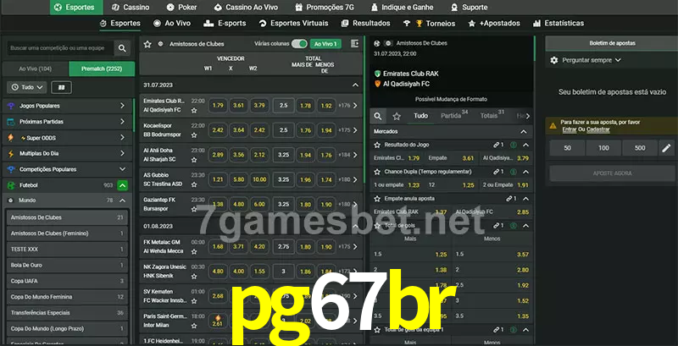Collapse the Mercados section

click(524, 132)
